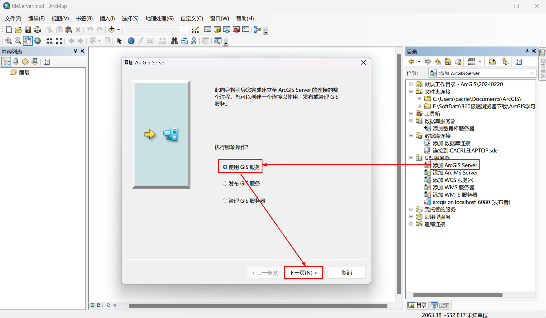The image size is (546, 318).
Task: Select the Identify tool
Action: tap(131, 41)
